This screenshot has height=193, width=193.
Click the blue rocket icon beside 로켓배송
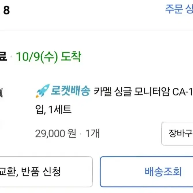tap(43, 91)
